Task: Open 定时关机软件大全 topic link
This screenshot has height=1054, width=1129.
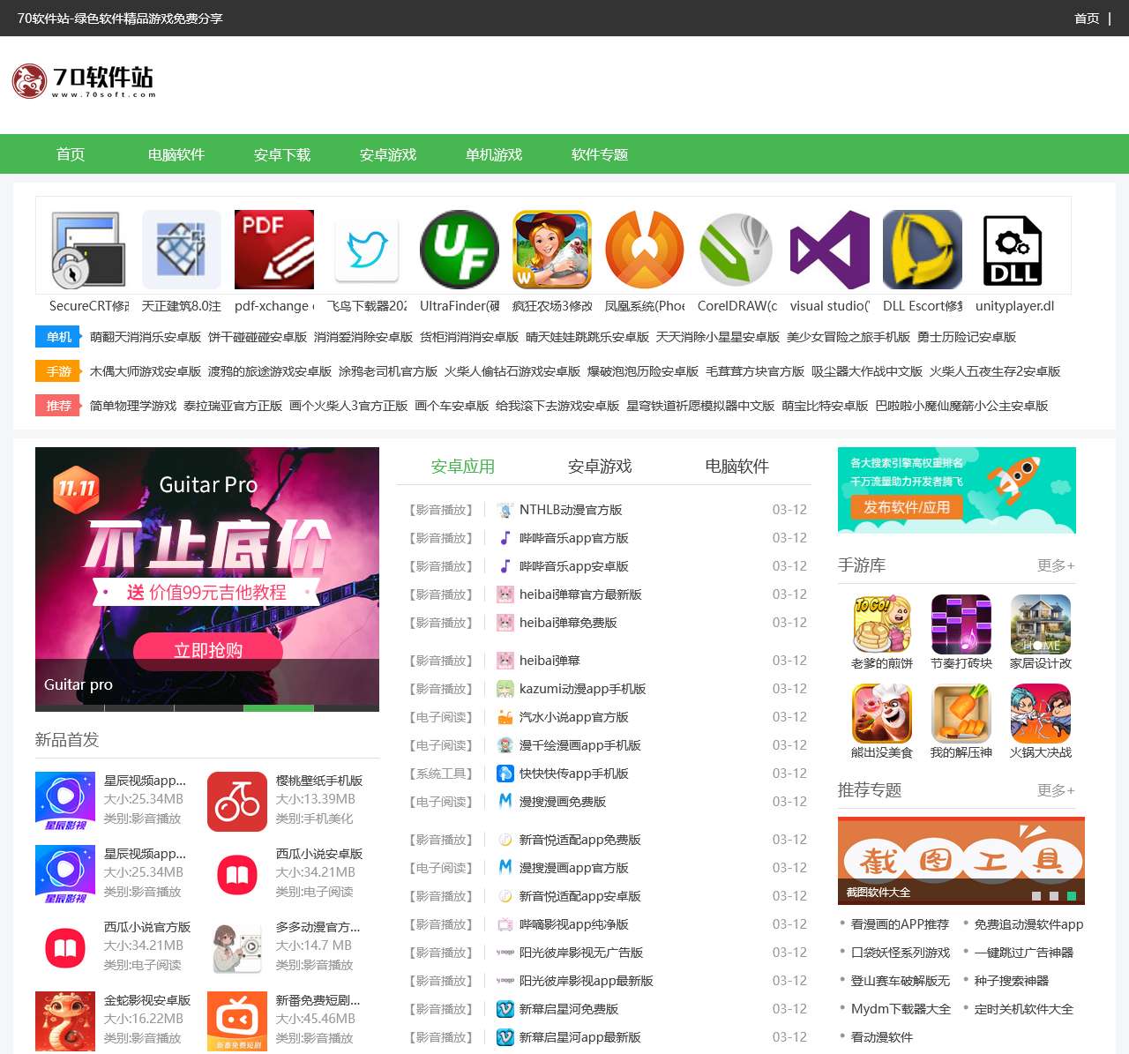Action: click(x=1024, y=1009)
